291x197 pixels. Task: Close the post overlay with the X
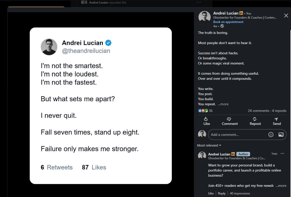(286, 16)
